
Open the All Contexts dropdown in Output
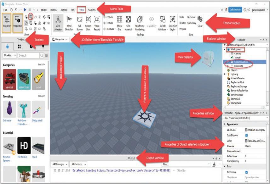(78, 164)
